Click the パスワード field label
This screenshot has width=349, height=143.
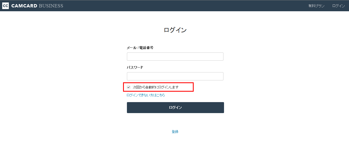(135, 68)
